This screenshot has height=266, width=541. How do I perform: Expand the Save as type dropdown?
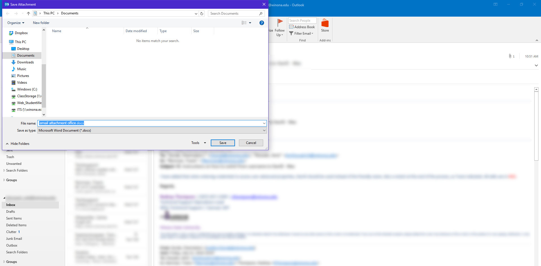(x=264, y=130)
